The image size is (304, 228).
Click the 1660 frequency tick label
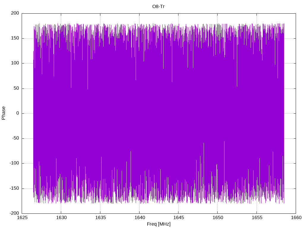(296, 218)
